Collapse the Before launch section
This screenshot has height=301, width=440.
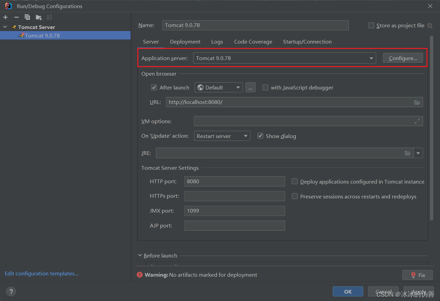coord(140,256)
